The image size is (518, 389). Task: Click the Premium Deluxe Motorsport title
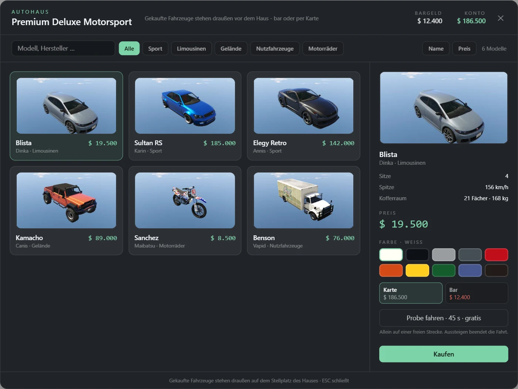[x=72, y=22]
